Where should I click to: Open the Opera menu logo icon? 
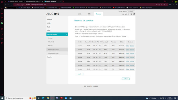pyautogui.click(x=2, y=2)
